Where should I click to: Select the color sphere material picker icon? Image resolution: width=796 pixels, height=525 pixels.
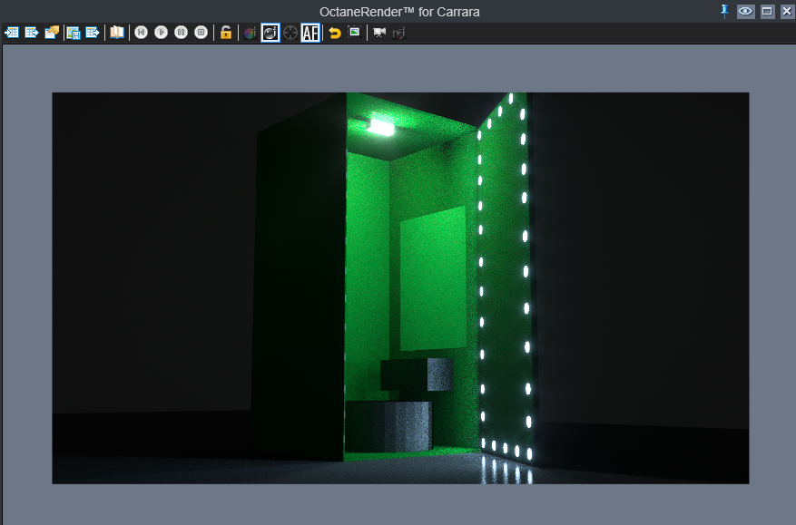(x=250, y=34)
